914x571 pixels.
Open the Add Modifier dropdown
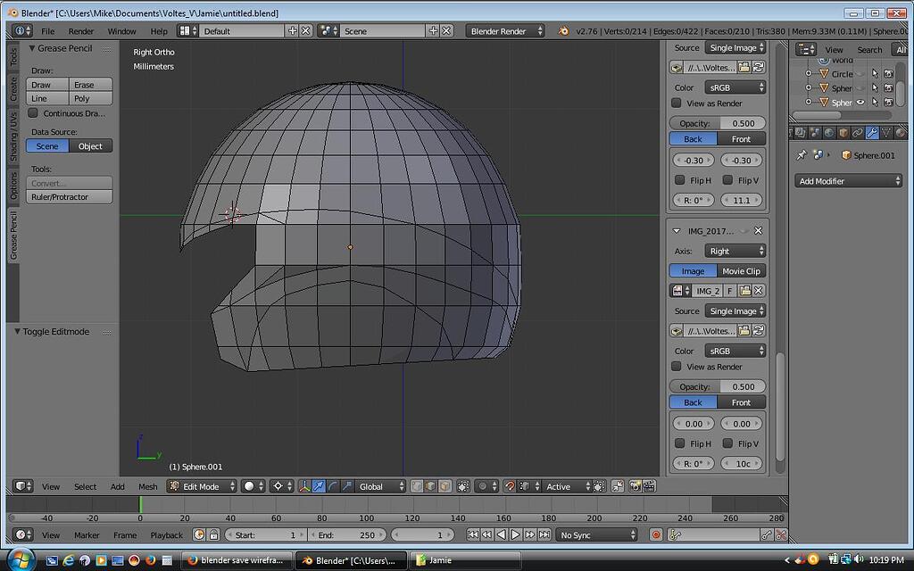pyautogui.click(x=848, y=181)
